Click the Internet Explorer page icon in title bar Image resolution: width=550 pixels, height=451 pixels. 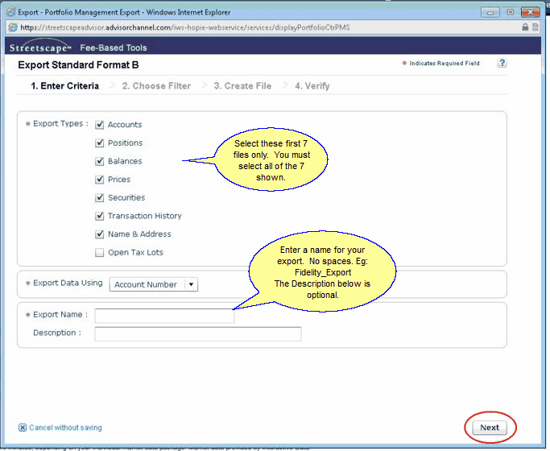click(x=11, y=12)
